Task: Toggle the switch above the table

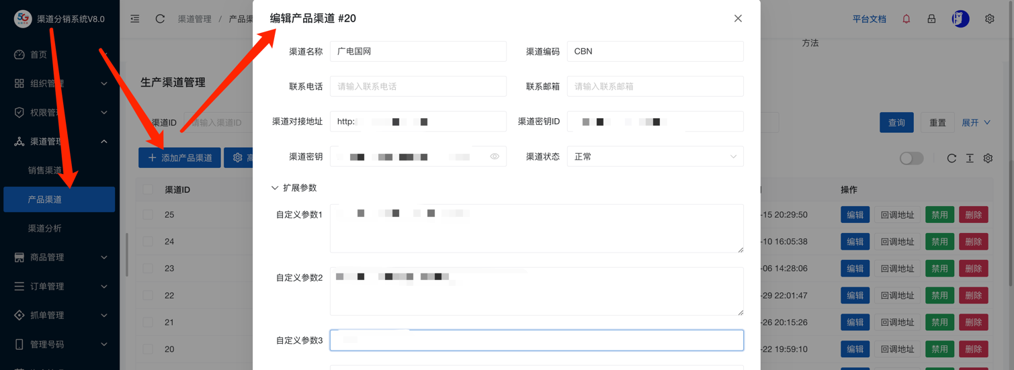Action: [x=911, y=158]
